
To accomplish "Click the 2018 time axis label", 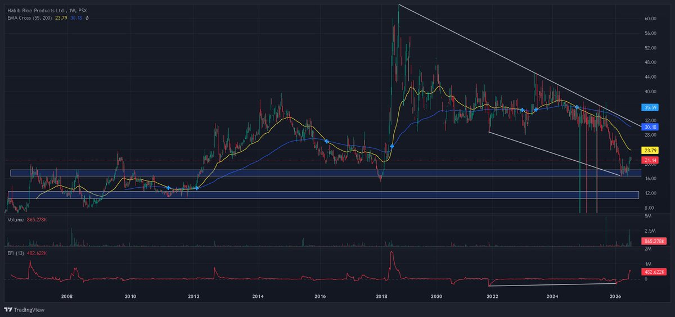I will click(382, 296).
